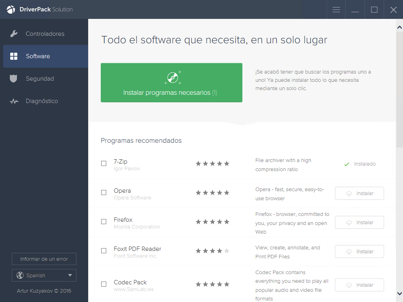Screen dimensions: 403x302
Task: Install Opera with its Instalar button
Action: tap(359, 193)
